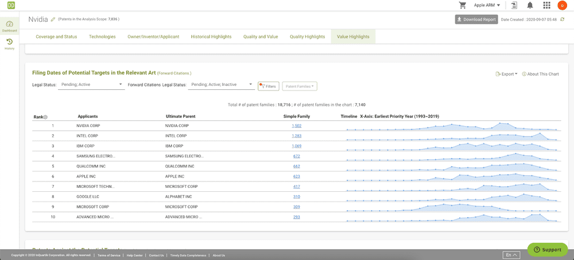Image resolution: width=574 pixels, height=260 pixels.
Task: Edit the Nvidia project name pencil icon
Action: tap(53, 19)
